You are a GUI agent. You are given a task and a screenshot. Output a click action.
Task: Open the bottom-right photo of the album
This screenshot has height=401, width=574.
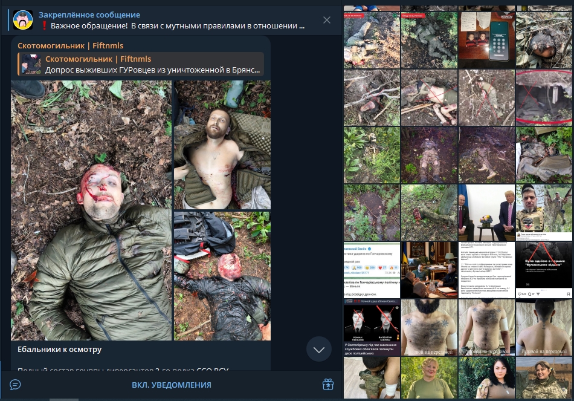tap(222, 276)
